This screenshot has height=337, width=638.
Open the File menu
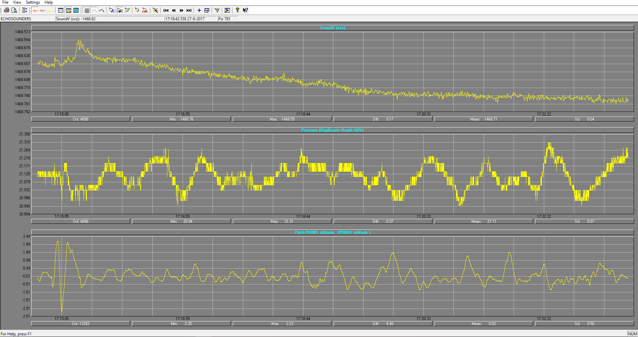(5, 2)
